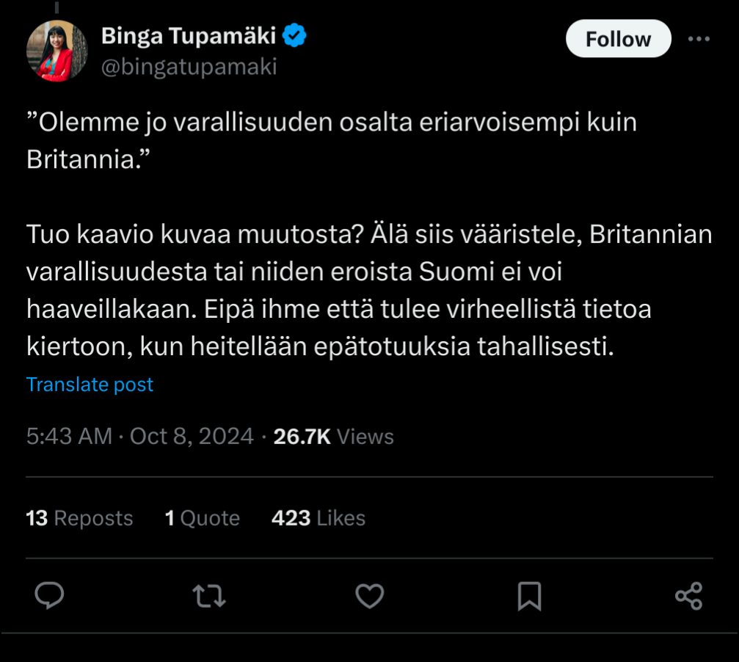
Task: Click Translate post link
Action: point(90,385)
